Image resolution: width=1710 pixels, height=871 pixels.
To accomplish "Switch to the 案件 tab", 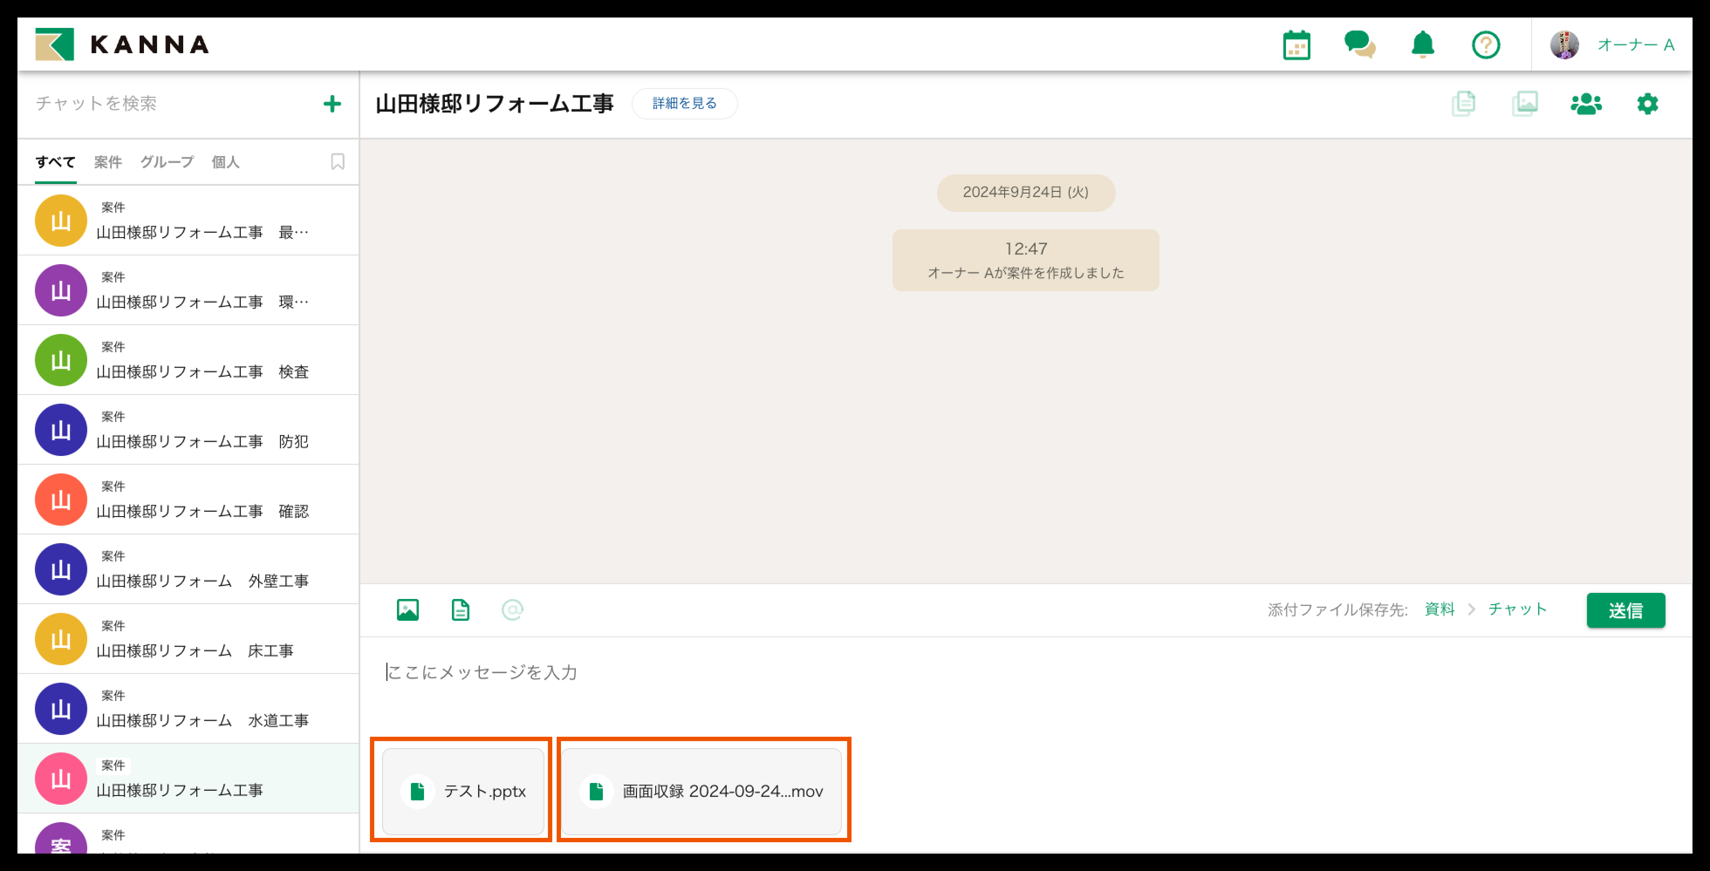I will (108, 162).
